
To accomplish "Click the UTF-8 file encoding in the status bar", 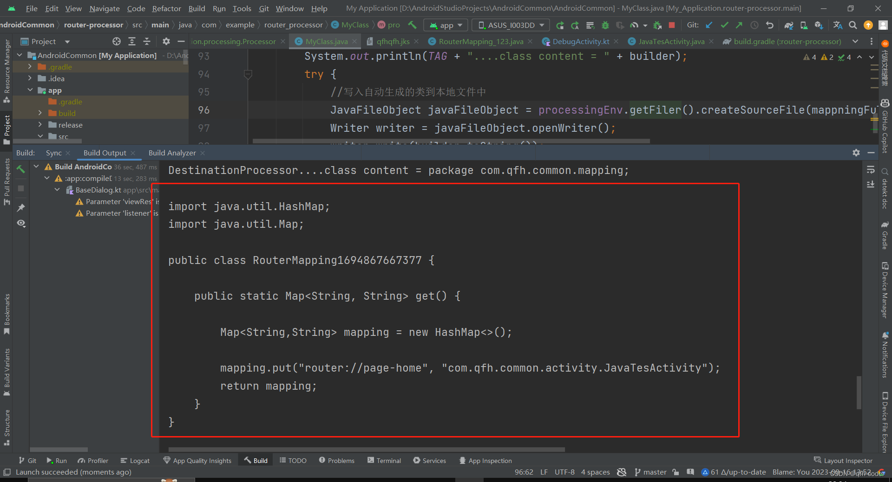I will [x=564, y=472].
